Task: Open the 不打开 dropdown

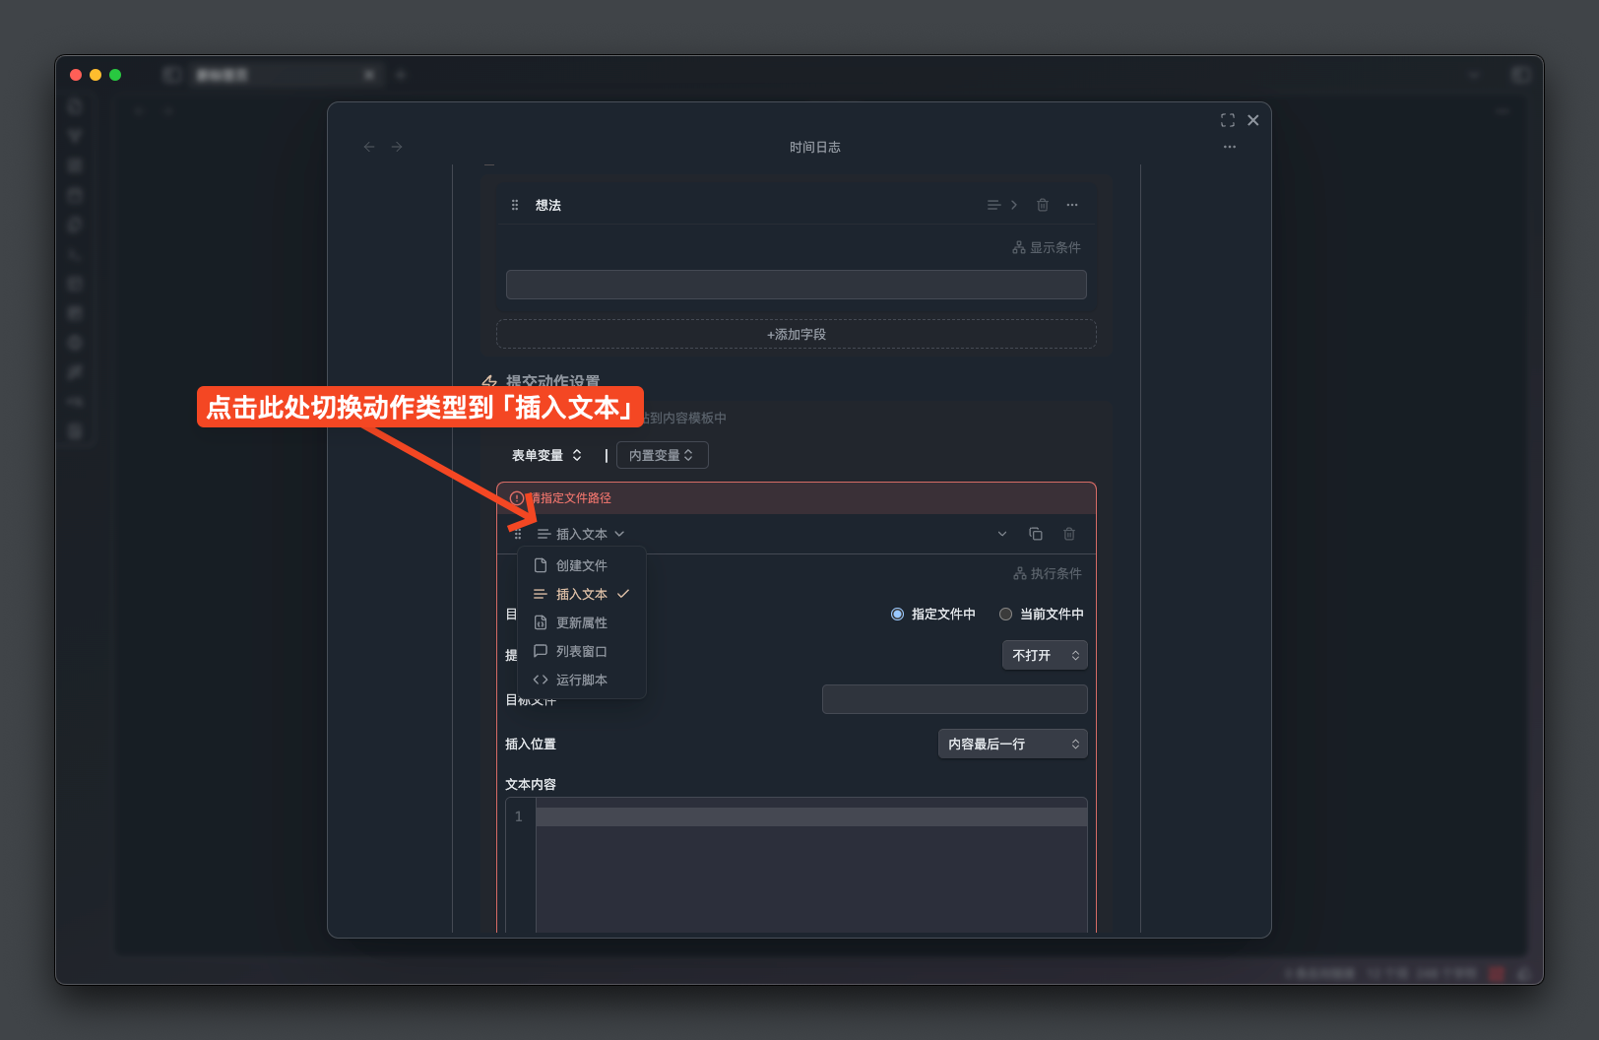Action: point(1045,655)
